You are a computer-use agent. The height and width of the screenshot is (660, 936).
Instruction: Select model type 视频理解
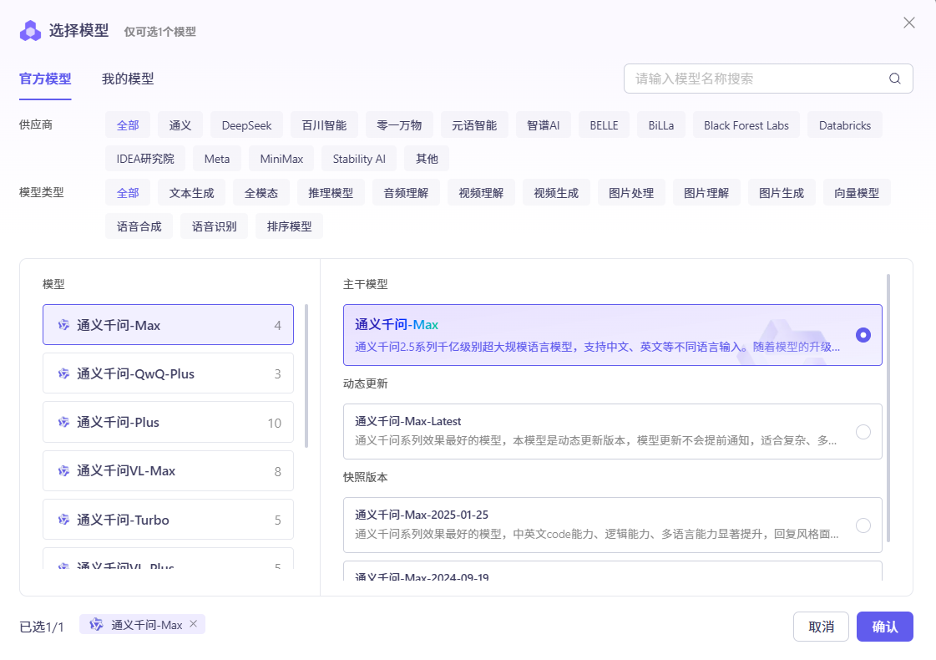click(x=481, y=192)
